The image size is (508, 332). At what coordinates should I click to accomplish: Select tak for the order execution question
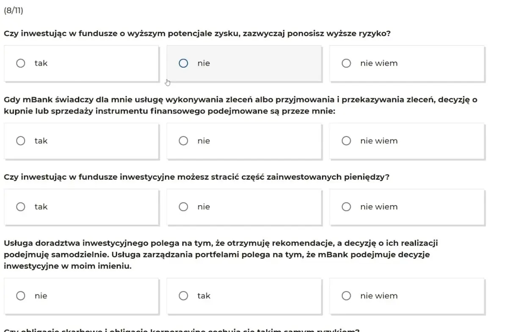[81, 141]
